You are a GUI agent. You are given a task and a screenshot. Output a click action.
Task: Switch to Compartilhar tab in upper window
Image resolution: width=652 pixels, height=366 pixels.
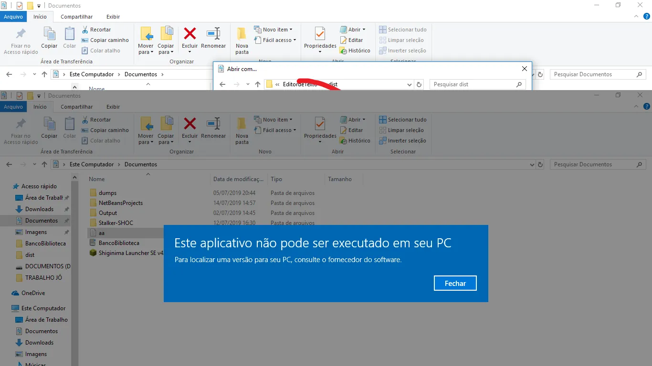pos(77,17)
